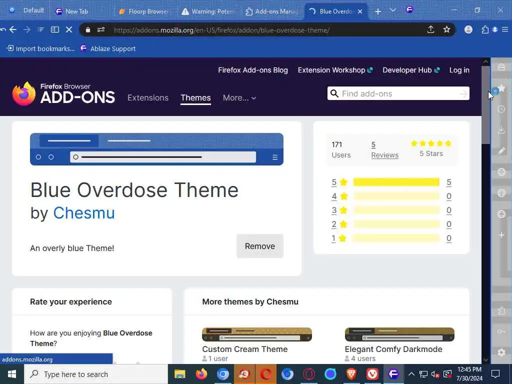
Task: Open the Themes section
Action: (195, 97)
